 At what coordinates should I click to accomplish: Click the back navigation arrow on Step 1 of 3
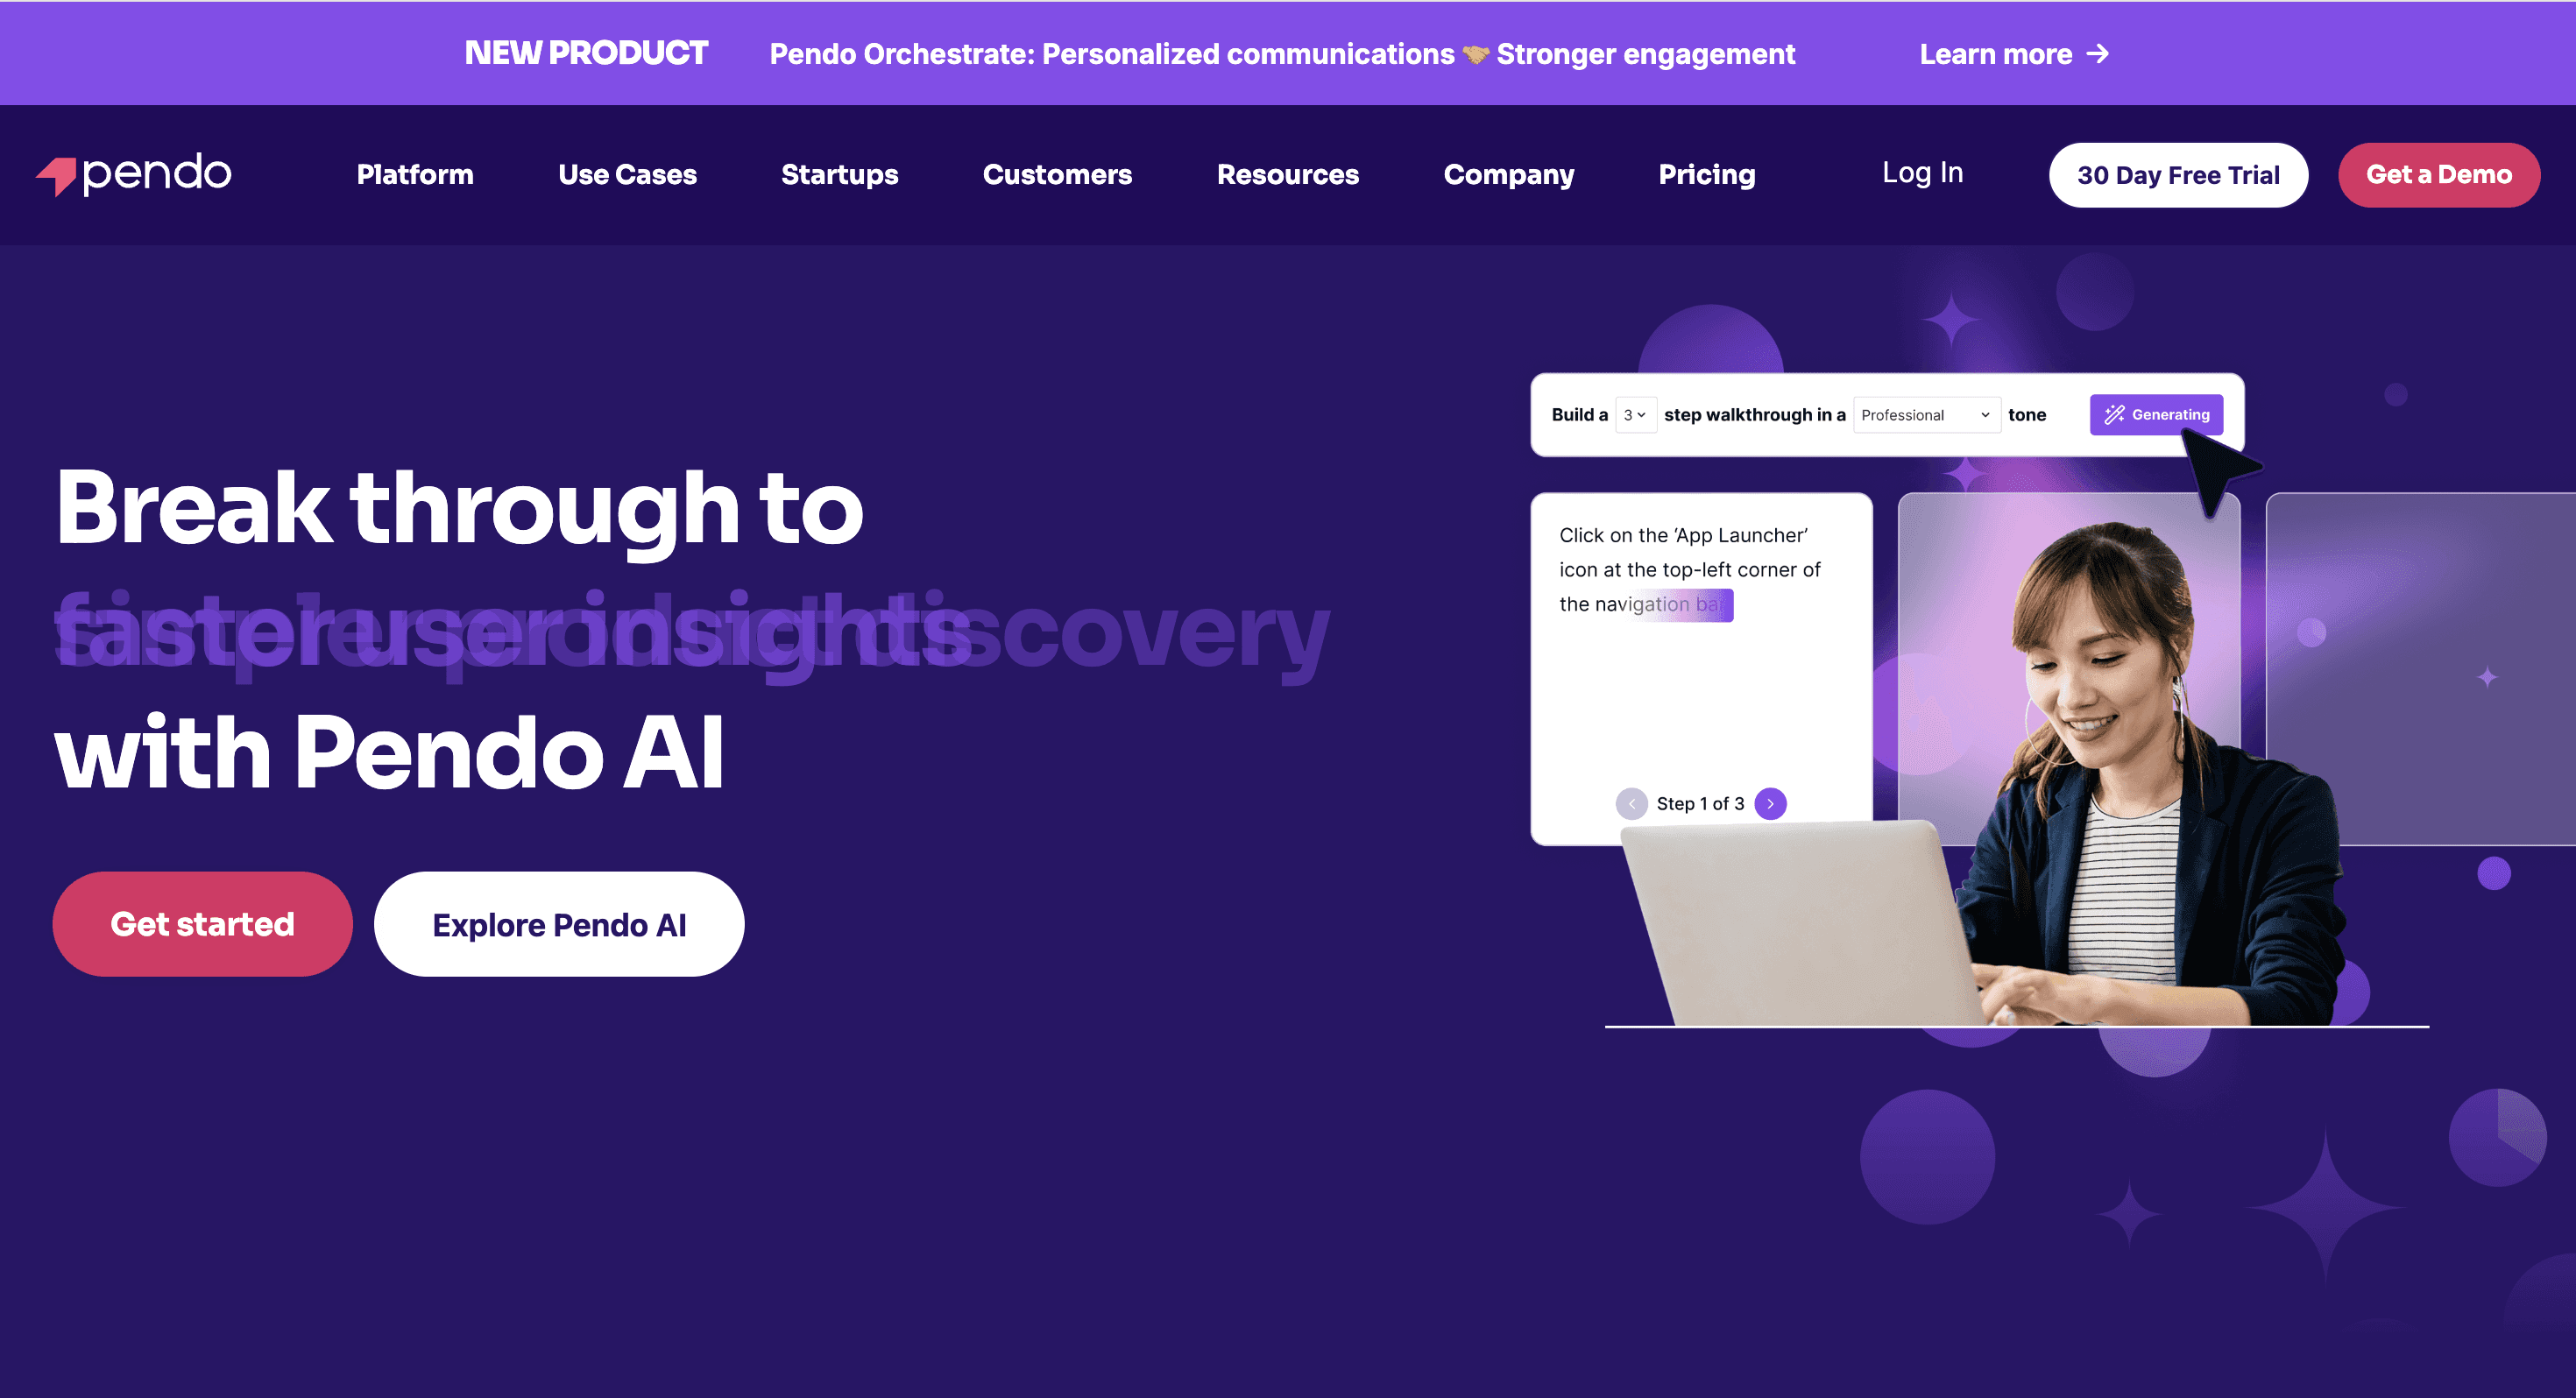[1631, 804]
